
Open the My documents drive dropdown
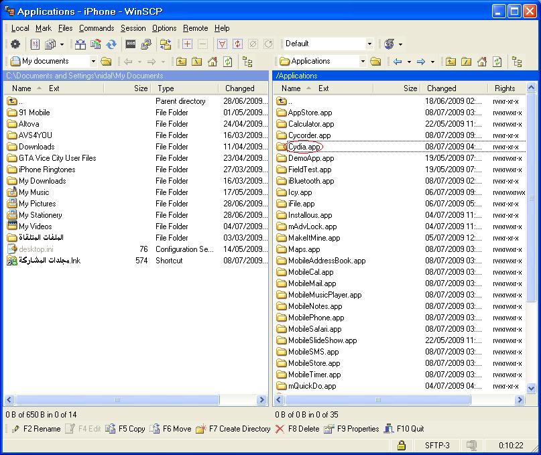(x=93, y=62)
